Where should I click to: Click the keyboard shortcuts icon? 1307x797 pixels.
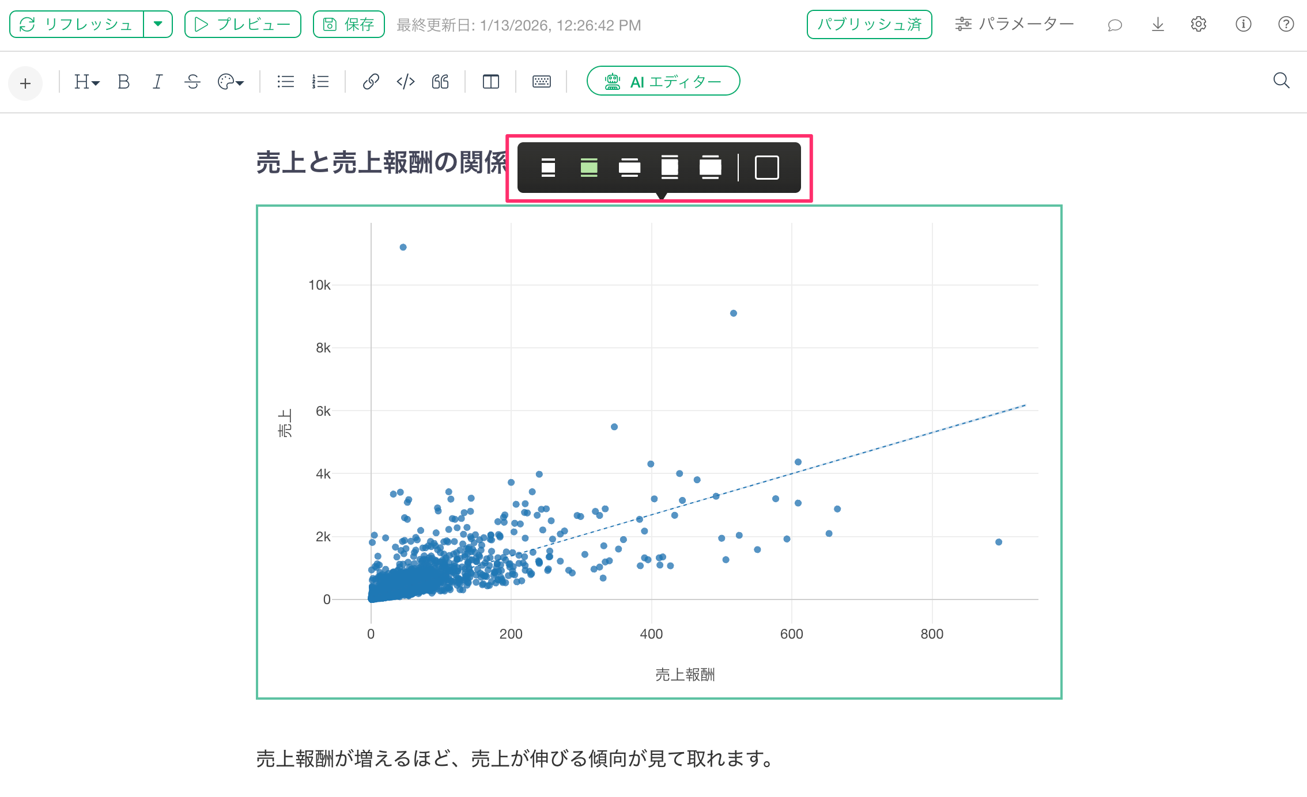click(541, 82)
